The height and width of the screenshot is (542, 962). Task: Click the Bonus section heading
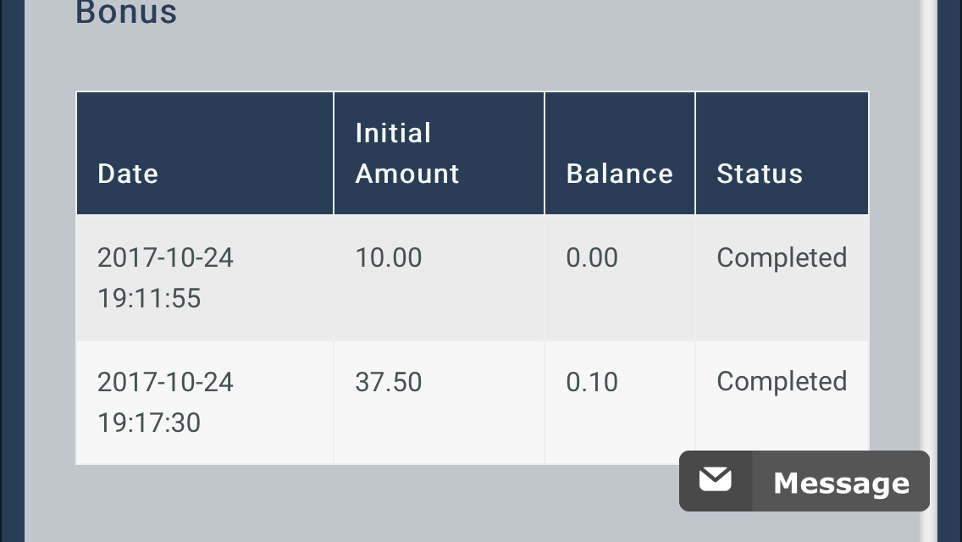tap(126, 12)
